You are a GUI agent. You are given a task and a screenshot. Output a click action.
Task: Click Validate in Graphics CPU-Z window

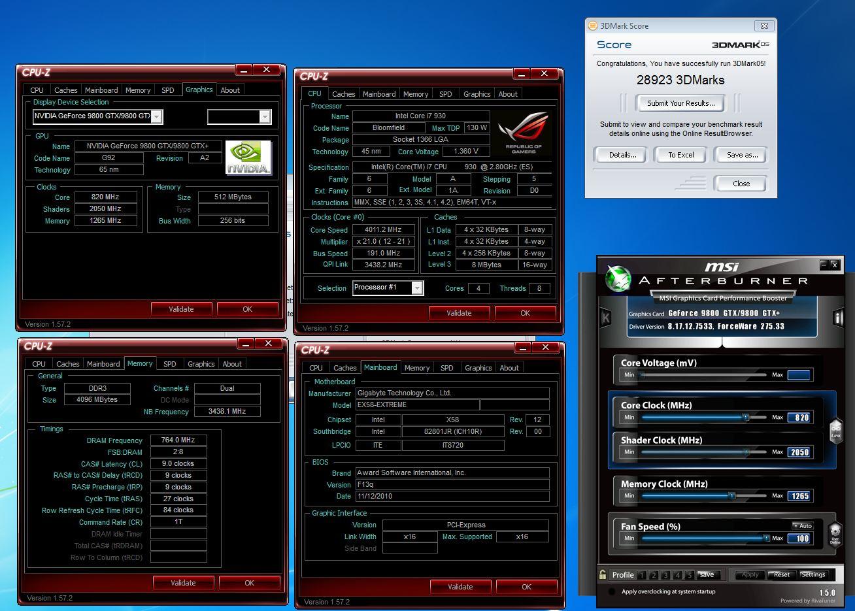coord(182,309)
